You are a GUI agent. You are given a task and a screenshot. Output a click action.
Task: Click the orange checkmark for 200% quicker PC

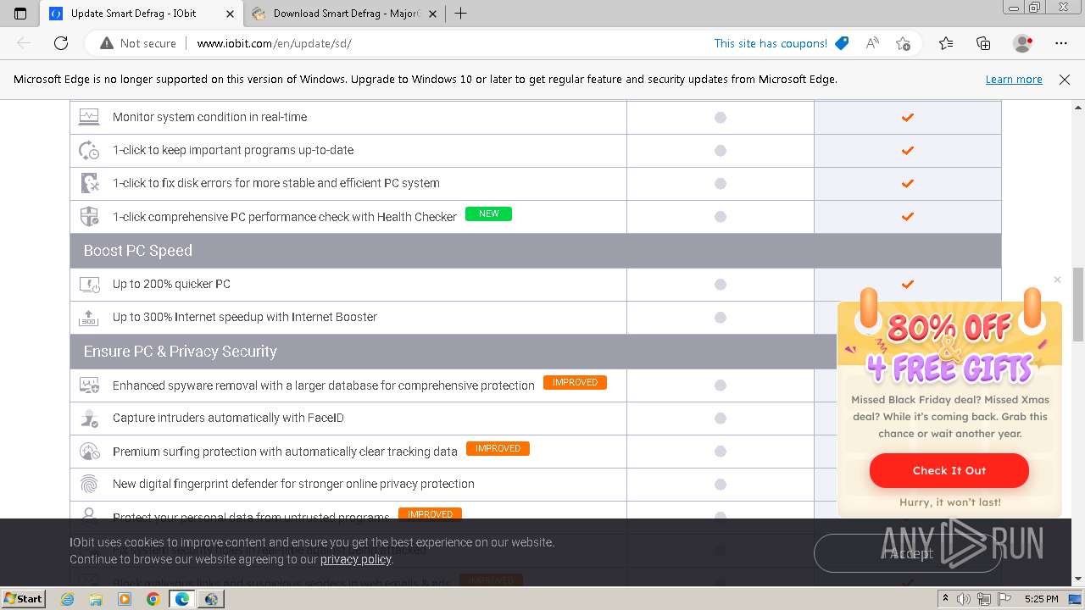coord(907,284)
